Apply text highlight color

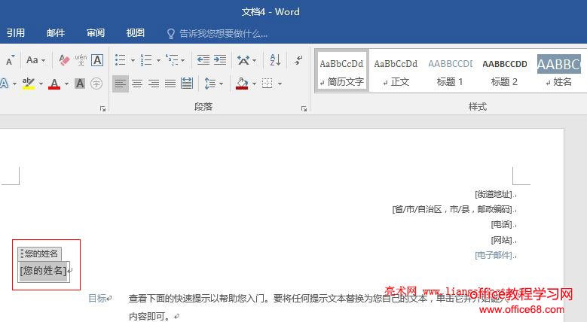click(29, 84)
